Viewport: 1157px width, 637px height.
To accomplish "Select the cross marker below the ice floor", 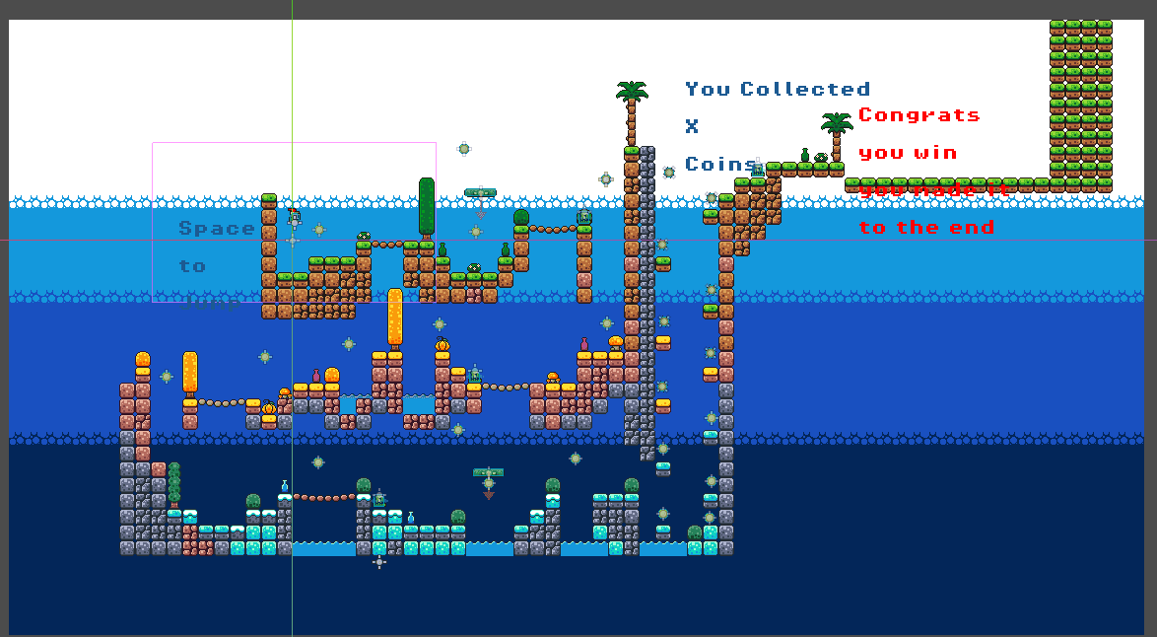I will click(x=379, y=562).
